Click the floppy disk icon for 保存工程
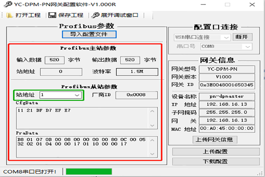Image resolution: width=265 pixels, height=177 pixels. [52, 15]
